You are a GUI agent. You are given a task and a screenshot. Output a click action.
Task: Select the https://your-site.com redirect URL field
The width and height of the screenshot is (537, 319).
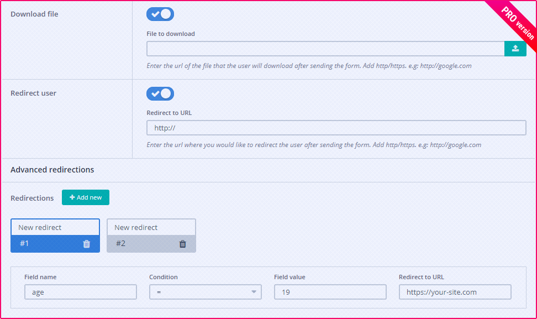(x=455, y=292)
